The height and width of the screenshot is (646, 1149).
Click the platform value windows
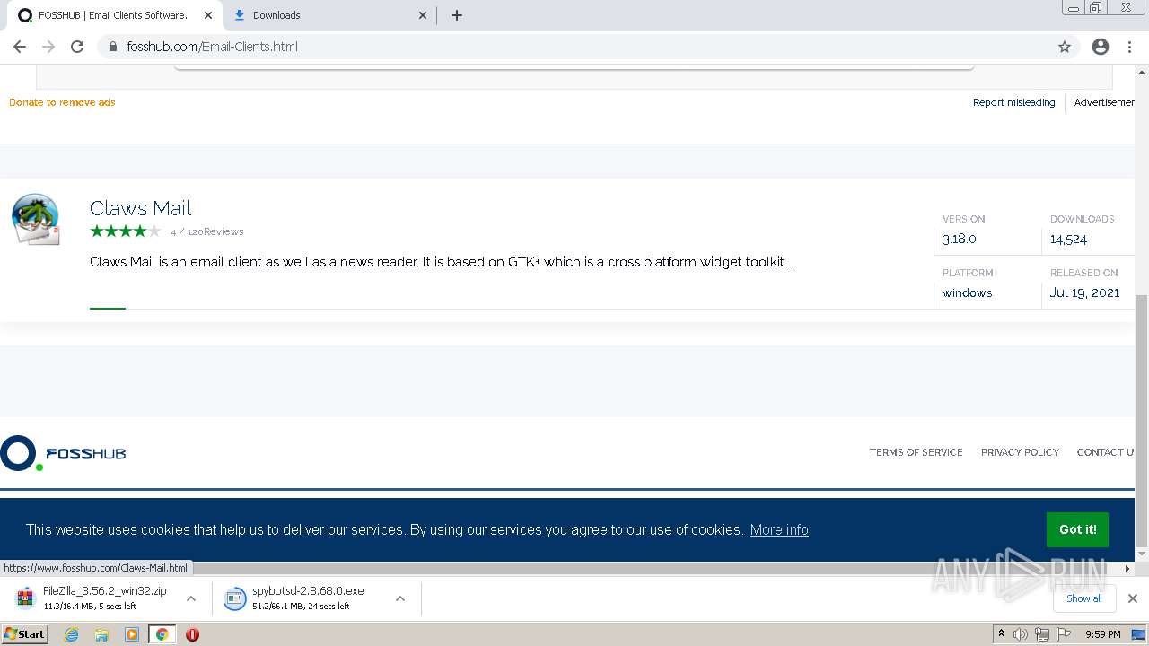pos(967,292)
